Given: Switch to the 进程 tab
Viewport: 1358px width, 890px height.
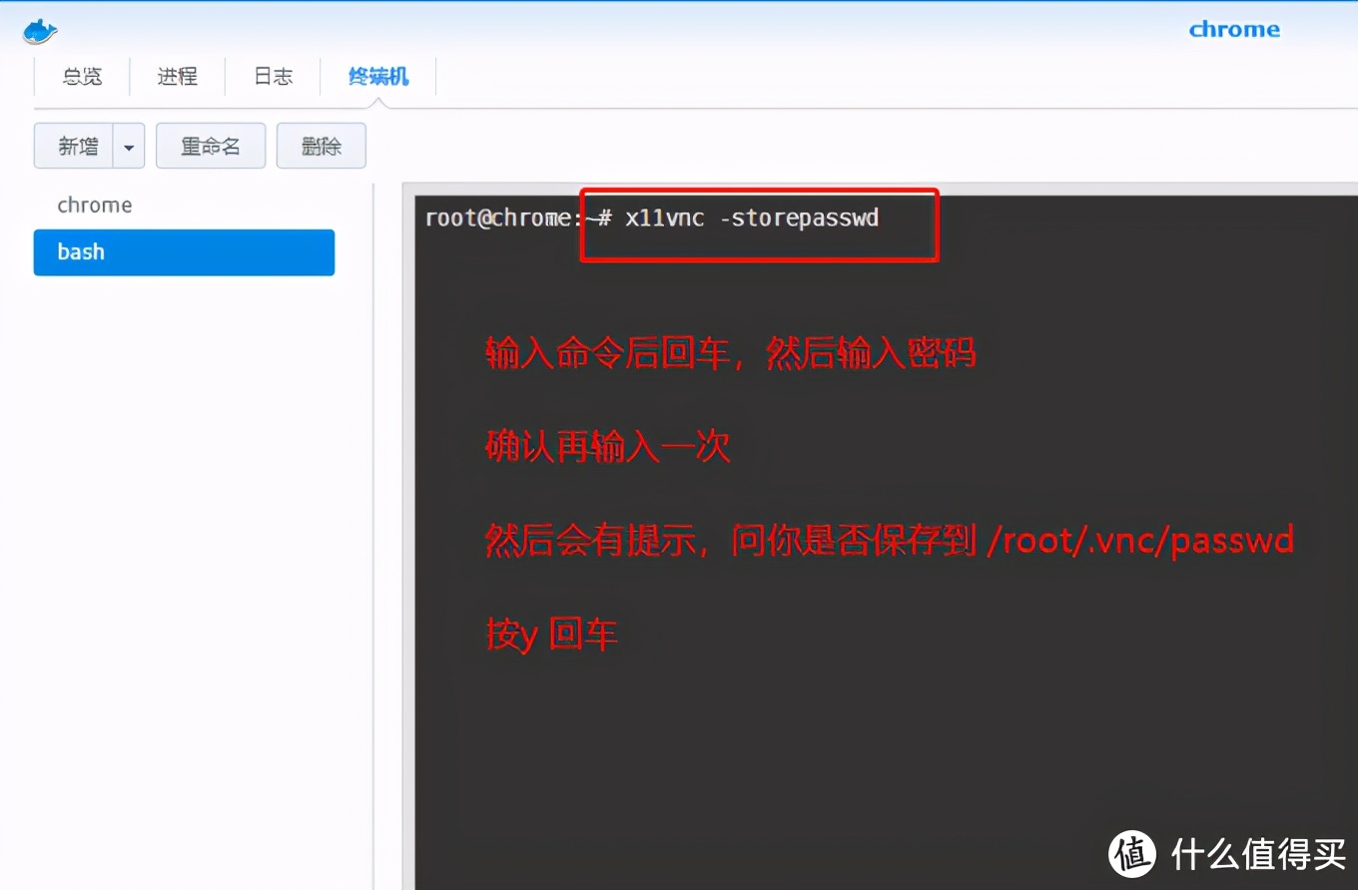Looking at the screenshot, I should coord(177,77).
